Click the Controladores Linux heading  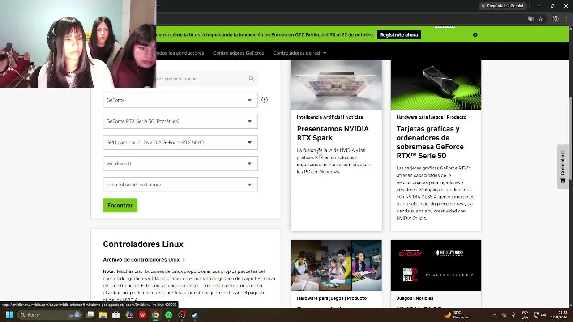[143, 244]
